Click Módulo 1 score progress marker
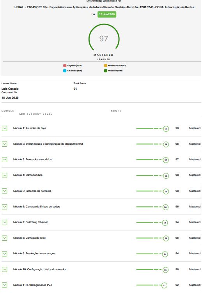Screen dimensions: 202x296 pos(166,129)
